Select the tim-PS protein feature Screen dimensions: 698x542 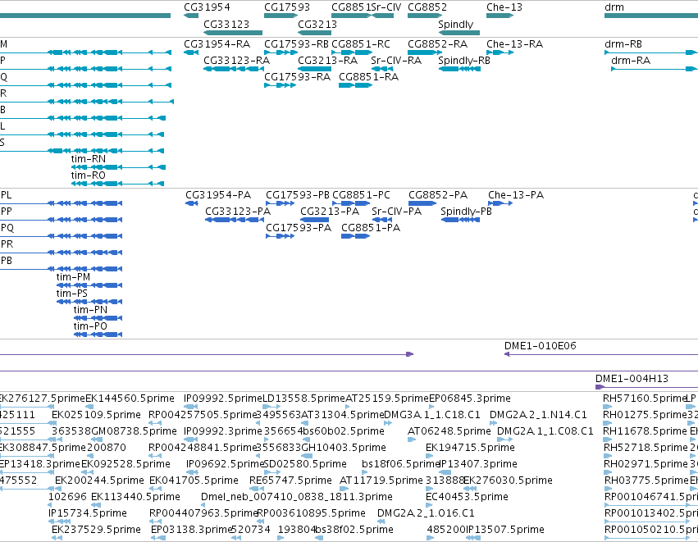(89, 302)
